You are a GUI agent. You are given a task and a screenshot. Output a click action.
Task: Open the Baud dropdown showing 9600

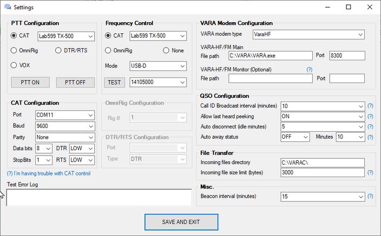tap(65, 126)
